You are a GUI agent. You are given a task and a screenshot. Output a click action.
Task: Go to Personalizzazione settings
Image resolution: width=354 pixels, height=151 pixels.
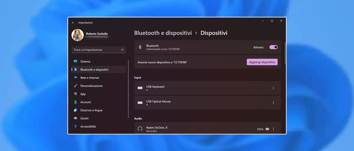[x=91, y=86]
